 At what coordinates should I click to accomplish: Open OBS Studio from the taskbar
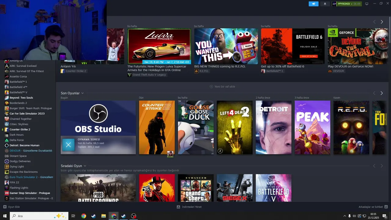pos(133,216)
